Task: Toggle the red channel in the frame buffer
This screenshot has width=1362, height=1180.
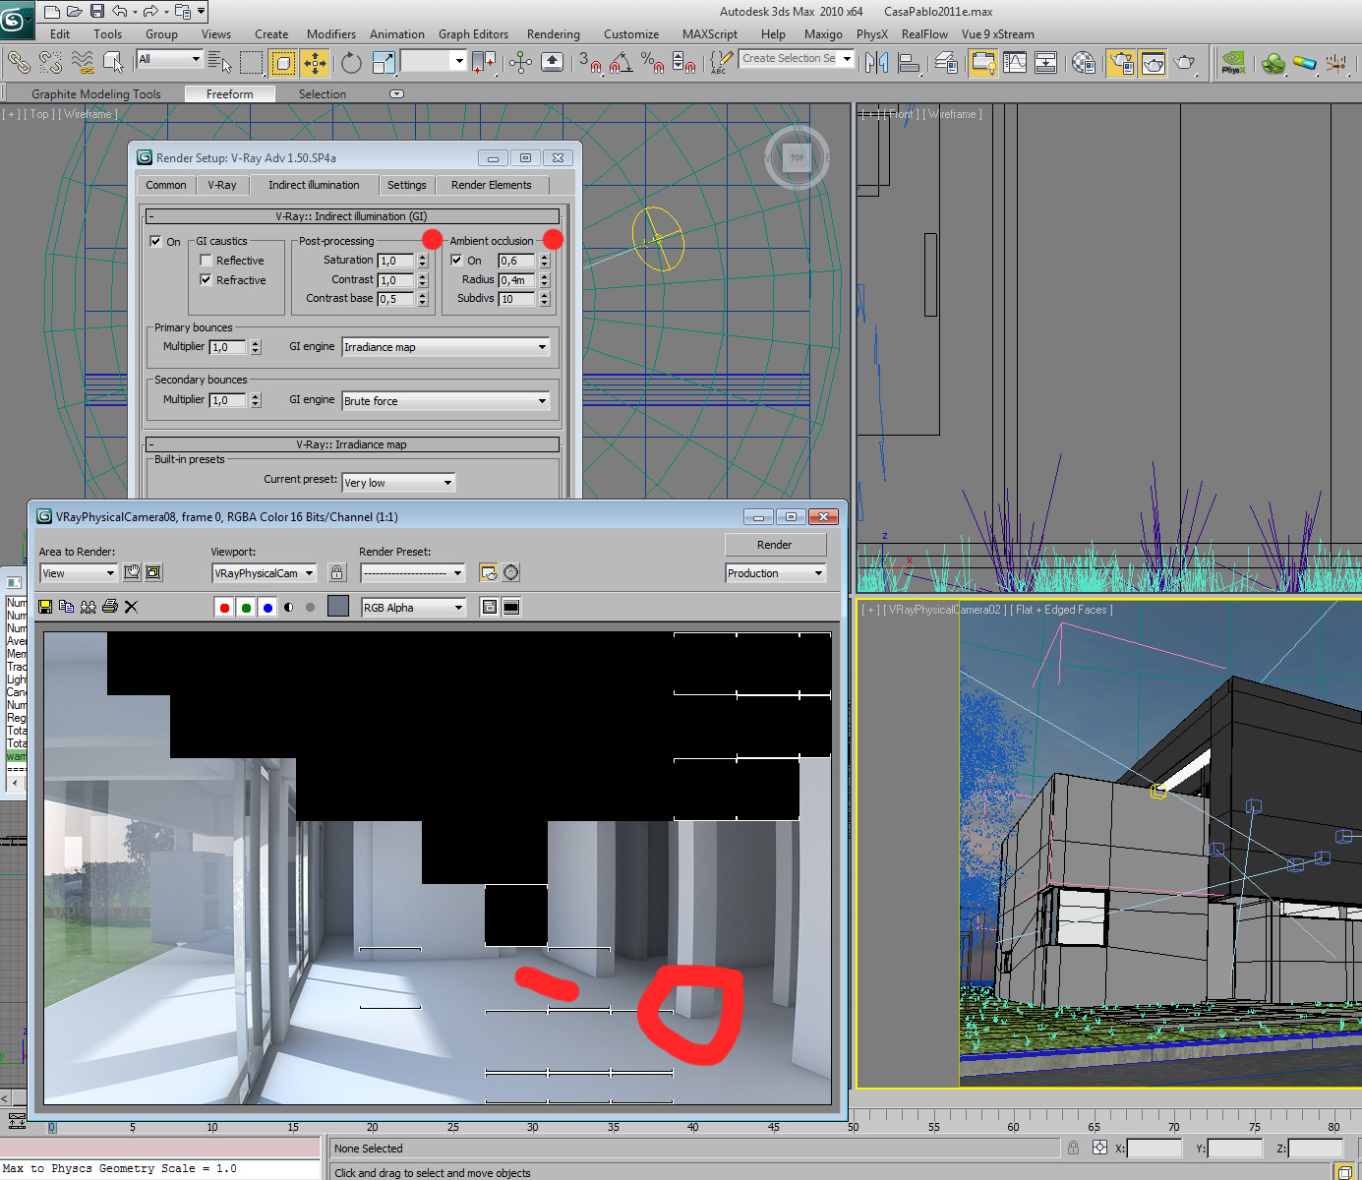Action: pos(223,607)
